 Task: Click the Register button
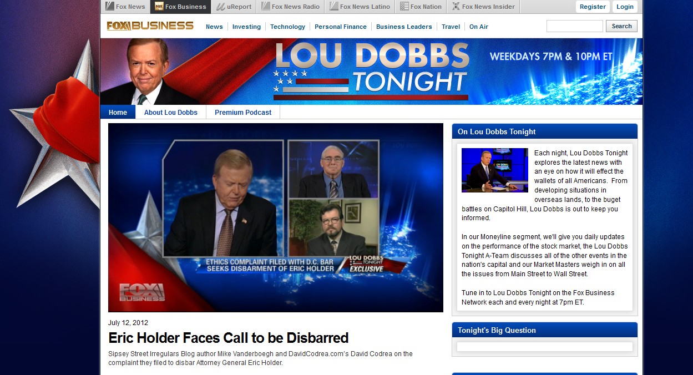click(593, 7)
